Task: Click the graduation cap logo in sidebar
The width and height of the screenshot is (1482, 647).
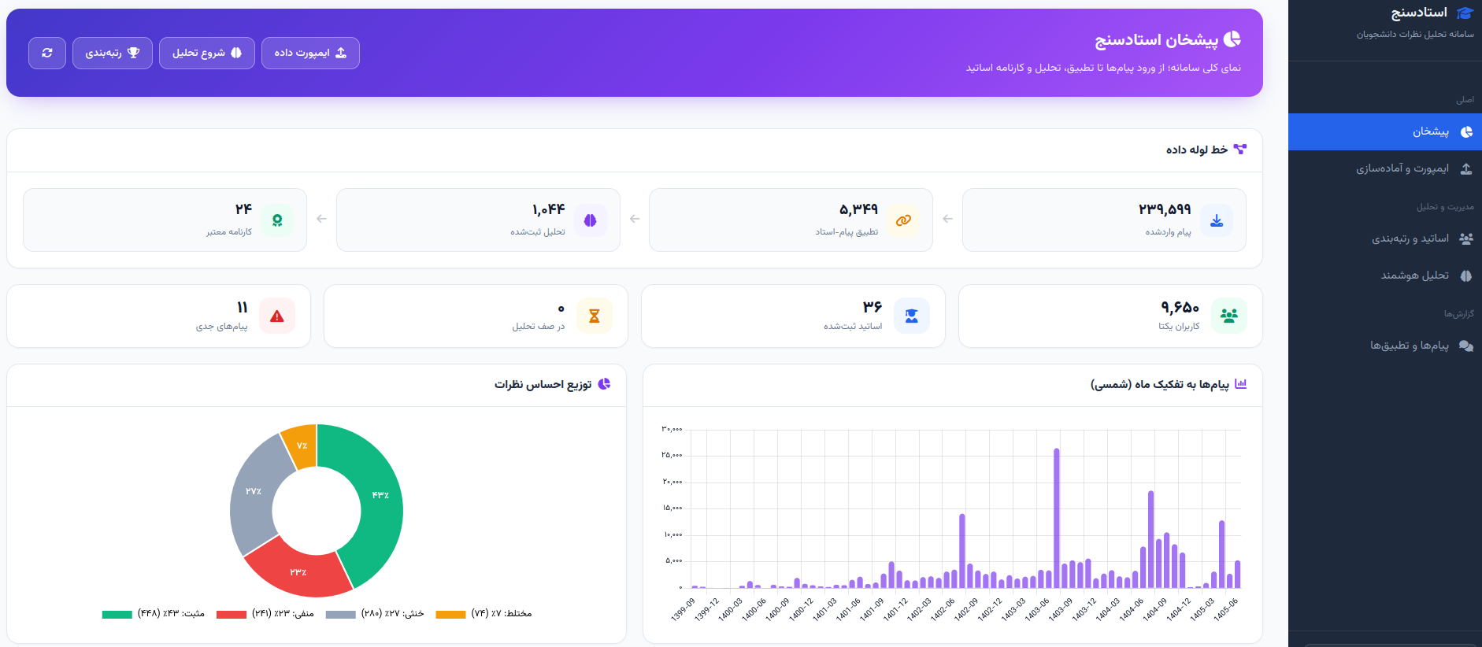Action: click(1465, 13)
